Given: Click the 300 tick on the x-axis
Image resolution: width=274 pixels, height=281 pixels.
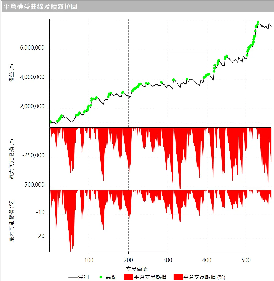Looking at the screenshot, I should tap(168, 260).
